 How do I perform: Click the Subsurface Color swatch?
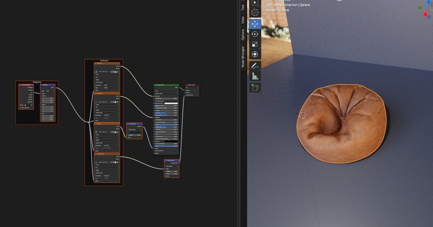pyautogui.click(x=171, y=103)
